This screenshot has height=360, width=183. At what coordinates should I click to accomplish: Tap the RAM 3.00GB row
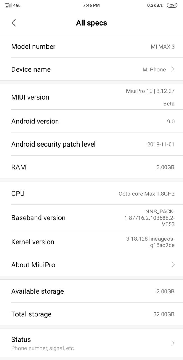[91, 167]
